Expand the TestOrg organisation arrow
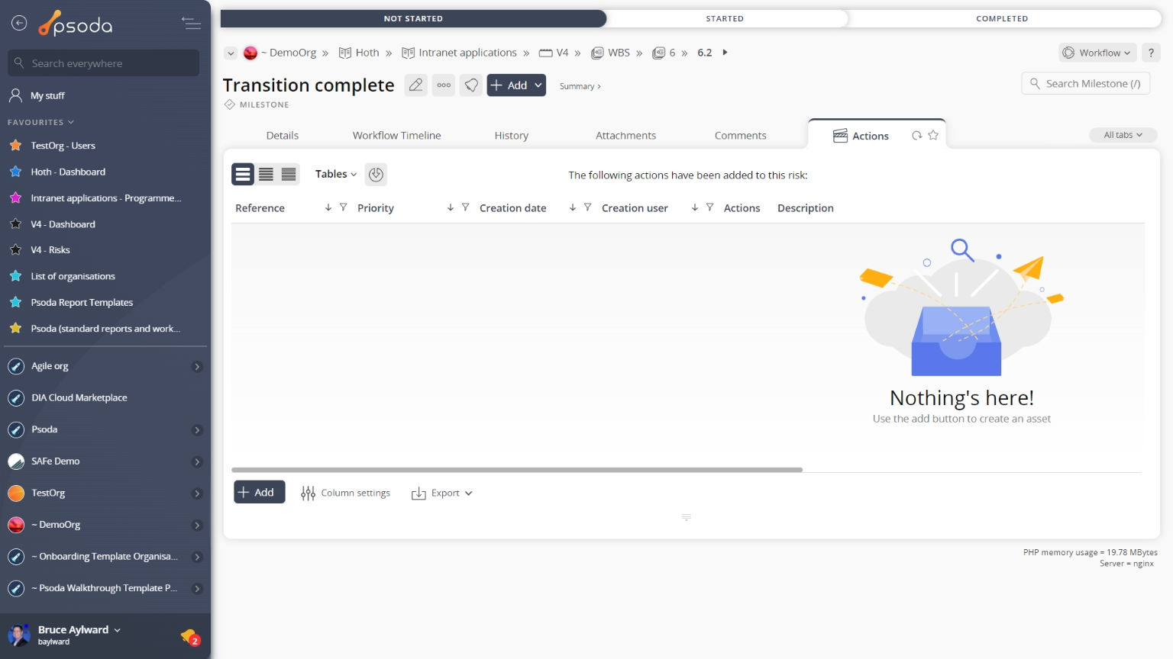Viewport: 1173px width, 659px height. (x=197, y=493)
